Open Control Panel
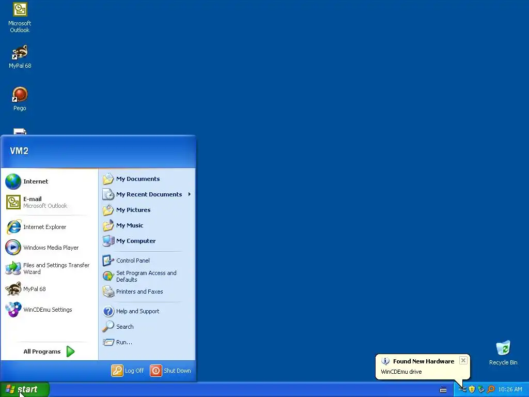The height and width of the screenshot is (397, 529). (x=147, y=261)
